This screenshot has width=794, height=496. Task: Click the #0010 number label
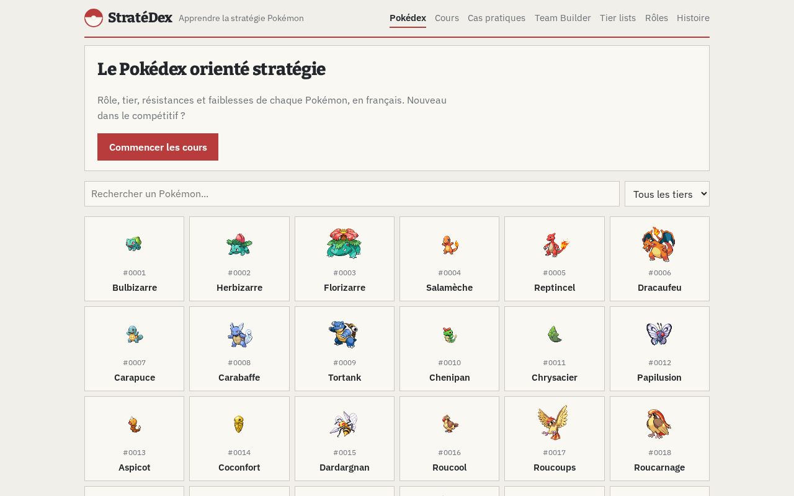click(450, 363)
